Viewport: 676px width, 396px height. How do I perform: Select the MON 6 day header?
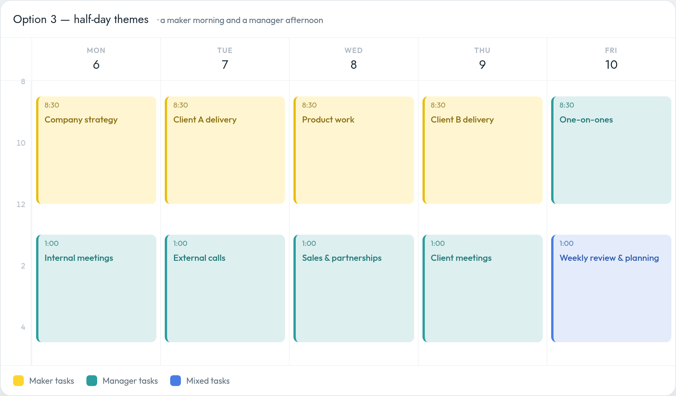coord(96,59)
